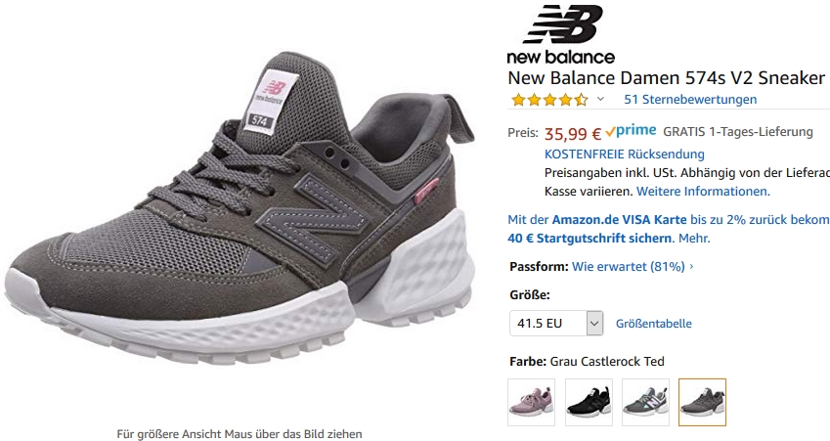Image resolution: width=830 pixels, height=441 pixels.
Task: Click the Prime logo badge
Action: tap(631, 131)
